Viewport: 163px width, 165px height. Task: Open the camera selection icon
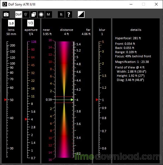(6, 14)
